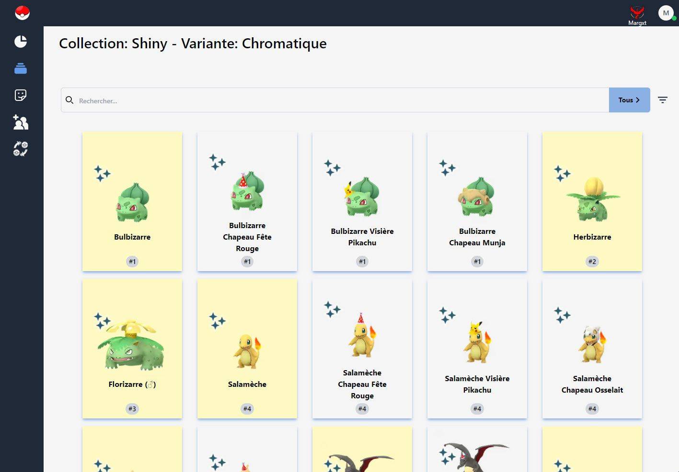This screenshot has width=679, height=472.
Task: Click the #4 badge on Salamèche Chapeau Osselait
Action: [x=592, y=409]
